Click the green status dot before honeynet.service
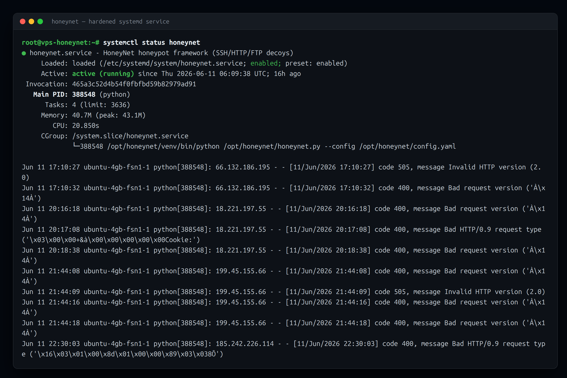Screen dimensions: 567x378 [x=24, y=53]
